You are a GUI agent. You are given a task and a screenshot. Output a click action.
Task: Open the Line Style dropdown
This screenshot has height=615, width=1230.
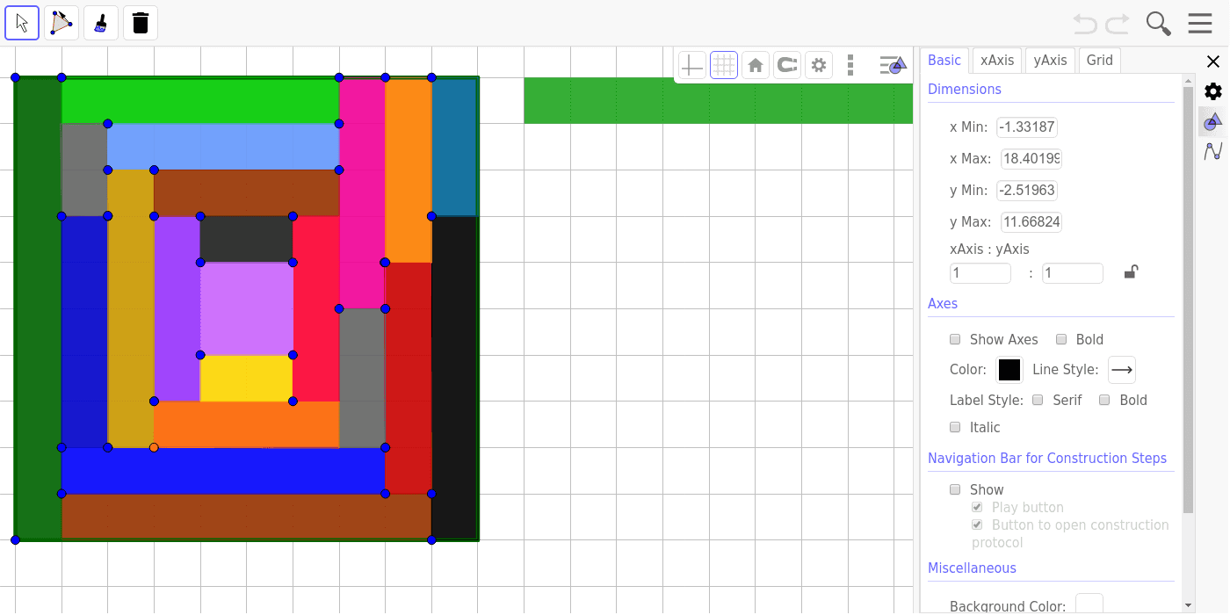coord(1122,370)
